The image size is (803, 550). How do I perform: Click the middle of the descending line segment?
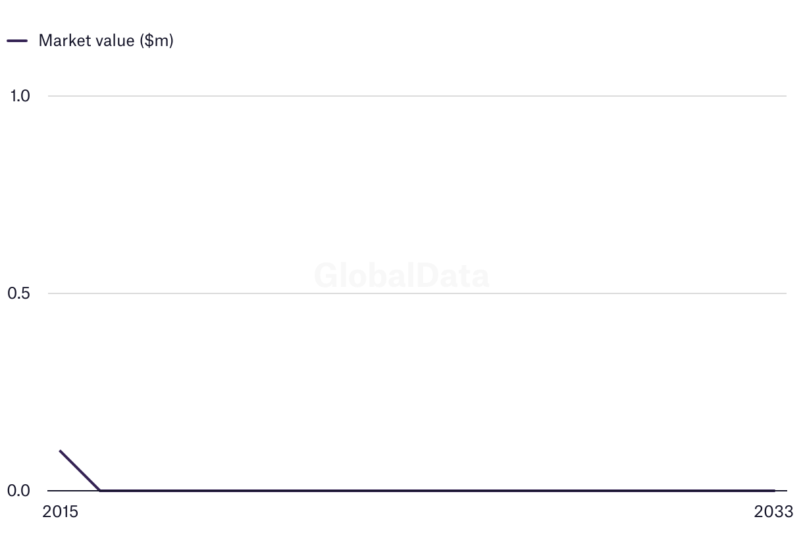pyautogui.click(x=80, y=470)
